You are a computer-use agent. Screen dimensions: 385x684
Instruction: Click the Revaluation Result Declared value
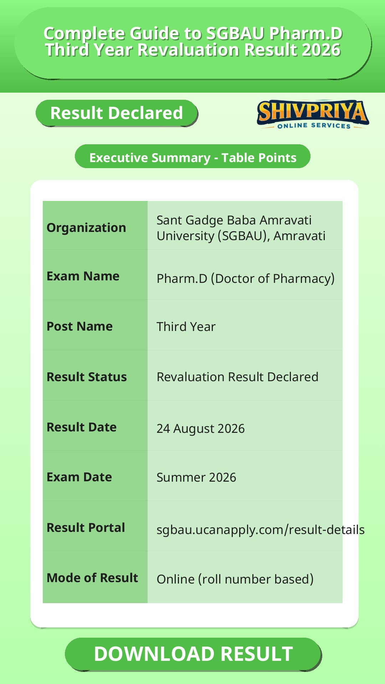[237, 377]
